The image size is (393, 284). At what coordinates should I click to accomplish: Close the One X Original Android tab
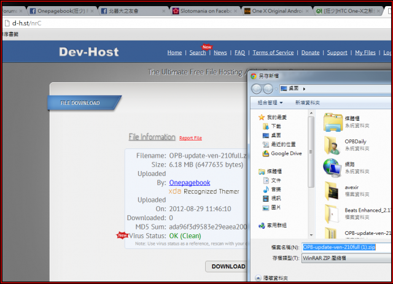307,11
